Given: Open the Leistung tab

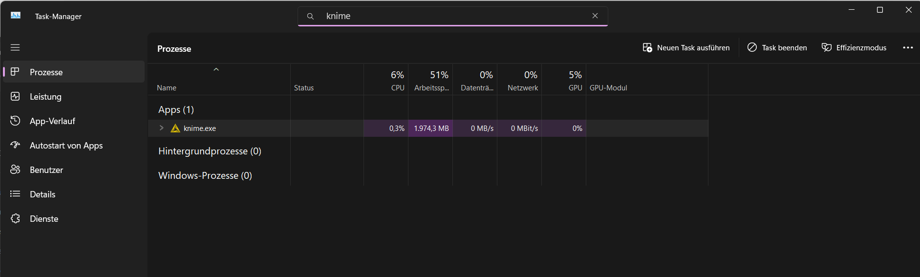Looking at the screenshot, I should coord(45,97).
